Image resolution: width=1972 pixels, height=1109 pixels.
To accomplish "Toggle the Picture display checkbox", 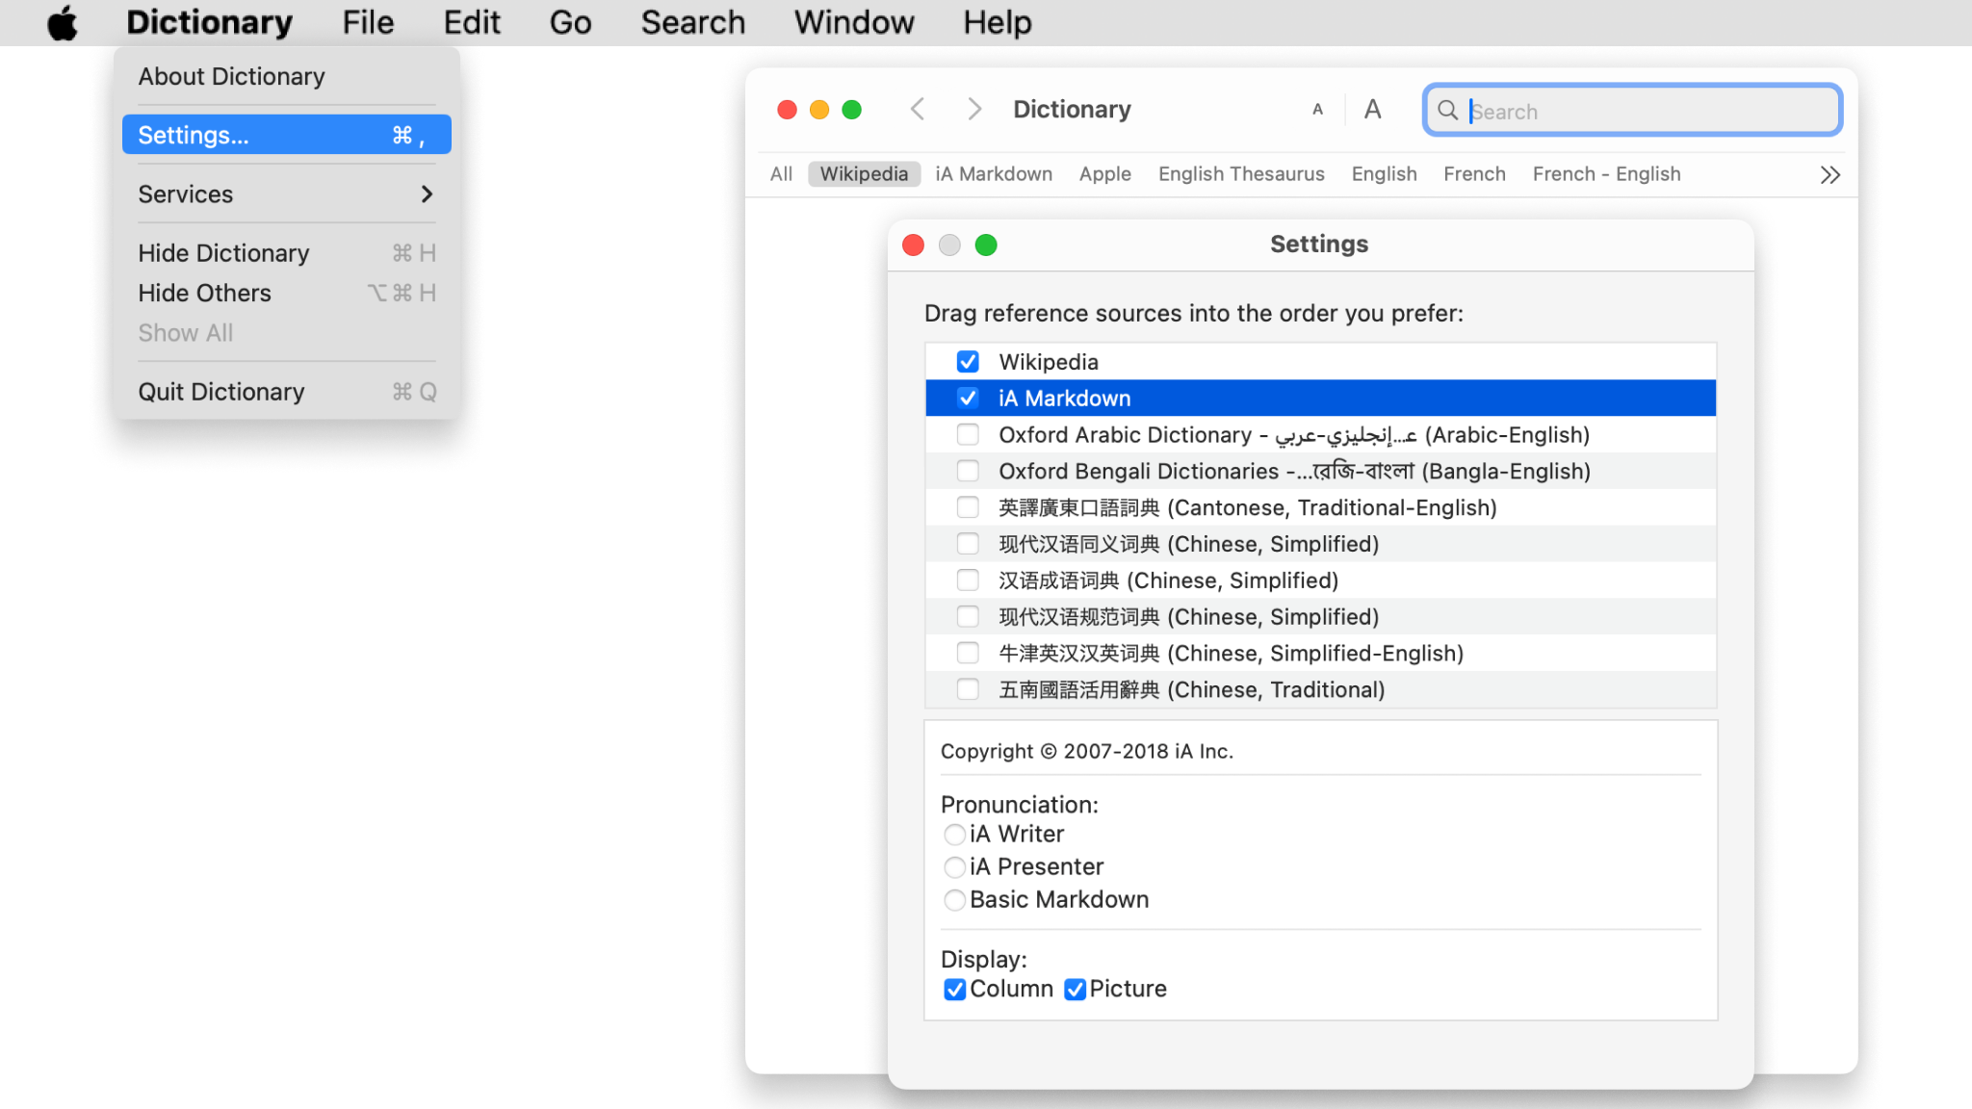I will [1075, 990].
